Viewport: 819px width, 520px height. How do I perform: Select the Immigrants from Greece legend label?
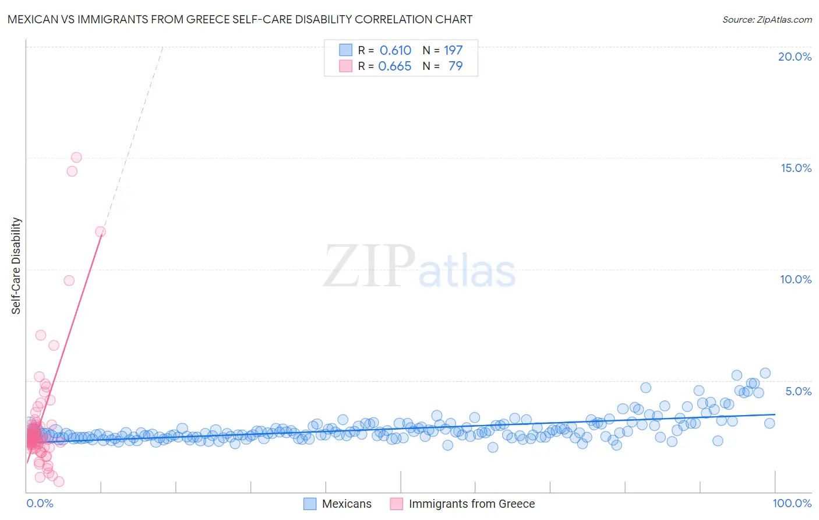472,504
